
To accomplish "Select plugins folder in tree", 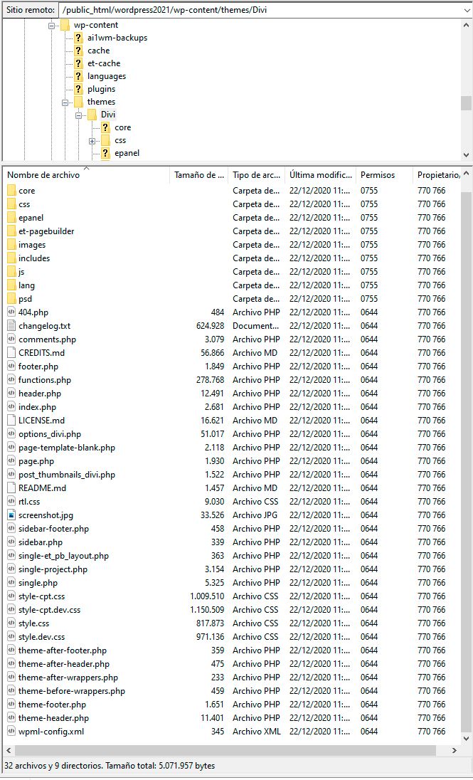I will click(x=101, y=90).
